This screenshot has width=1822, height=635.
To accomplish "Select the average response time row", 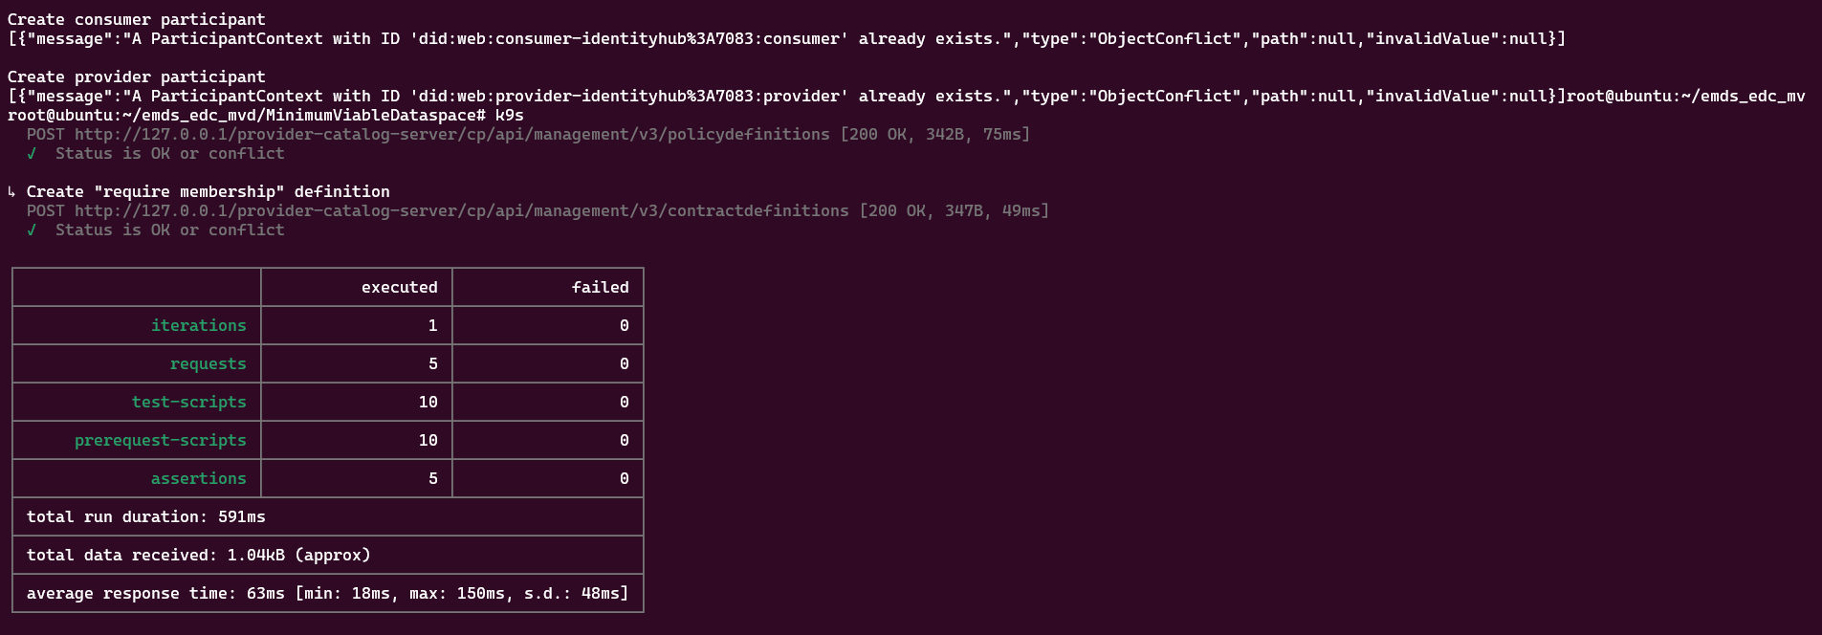I will tap(327, 593).
